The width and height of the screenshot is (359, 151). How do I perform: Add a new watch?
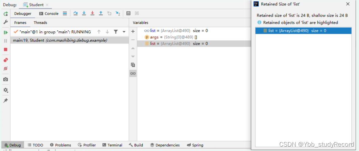(x=133, y=32)
